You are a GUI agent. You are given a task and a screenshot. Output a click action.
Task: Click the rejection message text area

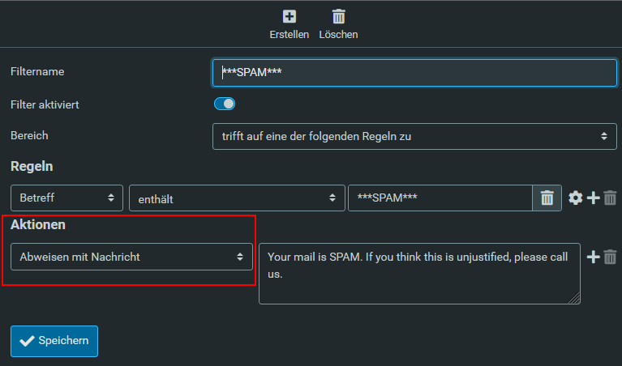[419, 273]
